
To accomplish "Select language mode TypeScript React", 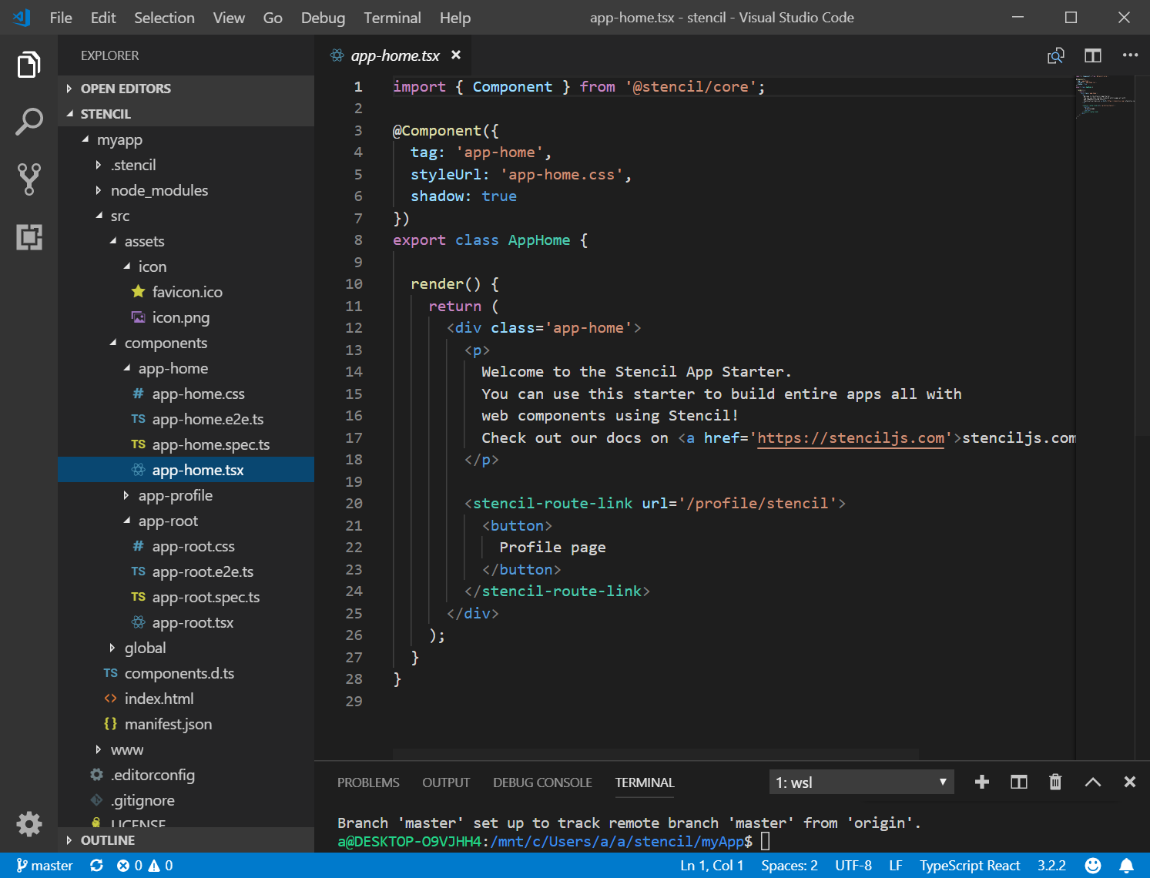I will 970,866.
